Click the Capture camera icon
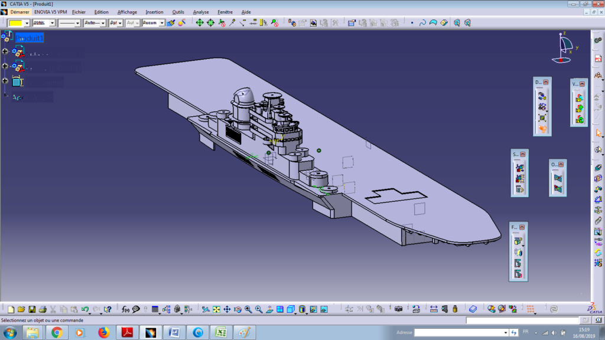The height and width of the screenshot is (340, 605). pos(399,309)
